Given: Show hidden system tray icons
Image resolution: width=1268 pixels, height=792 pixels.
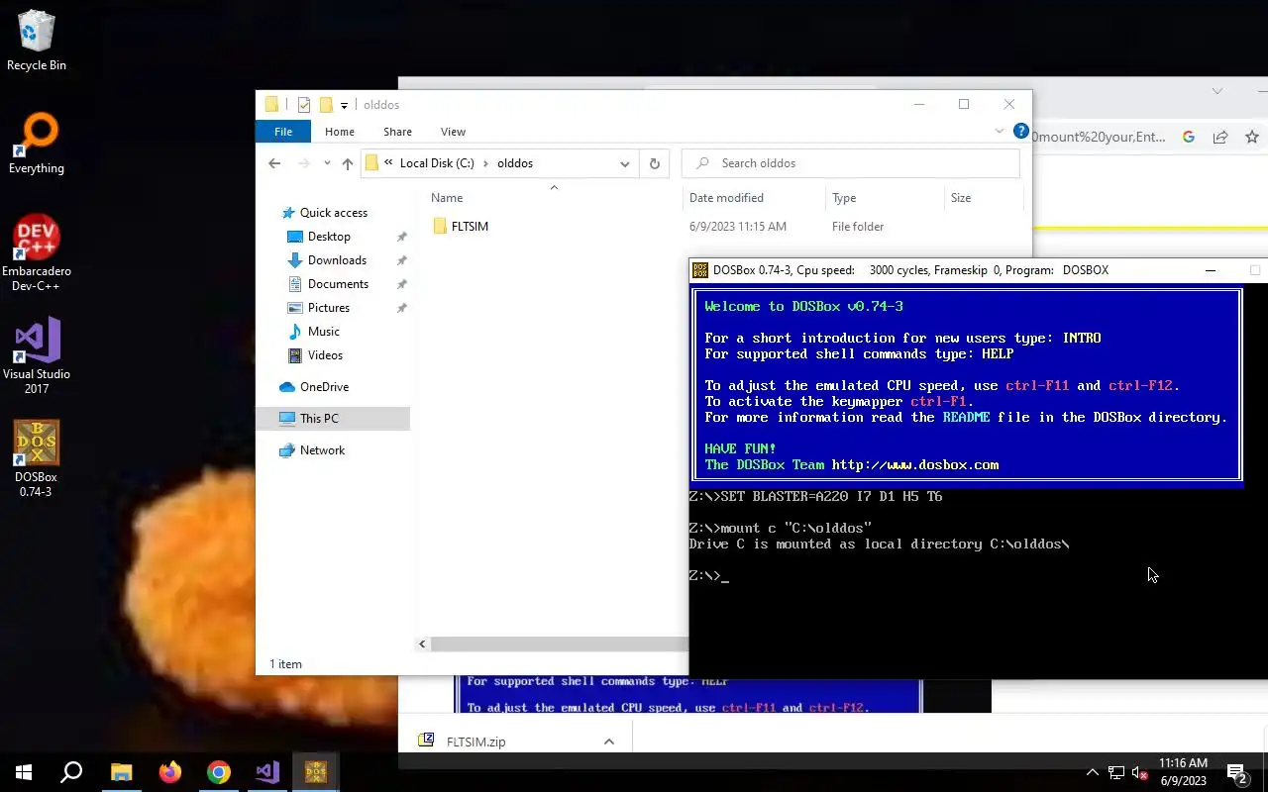Looking at the screenshot, I should tap(1093, 772).
